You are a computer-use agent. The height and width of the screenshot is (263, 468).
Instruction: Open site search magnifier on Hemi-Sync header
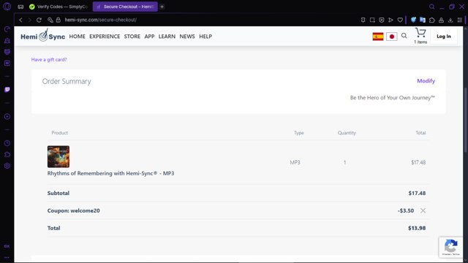(x=404, y=36)
